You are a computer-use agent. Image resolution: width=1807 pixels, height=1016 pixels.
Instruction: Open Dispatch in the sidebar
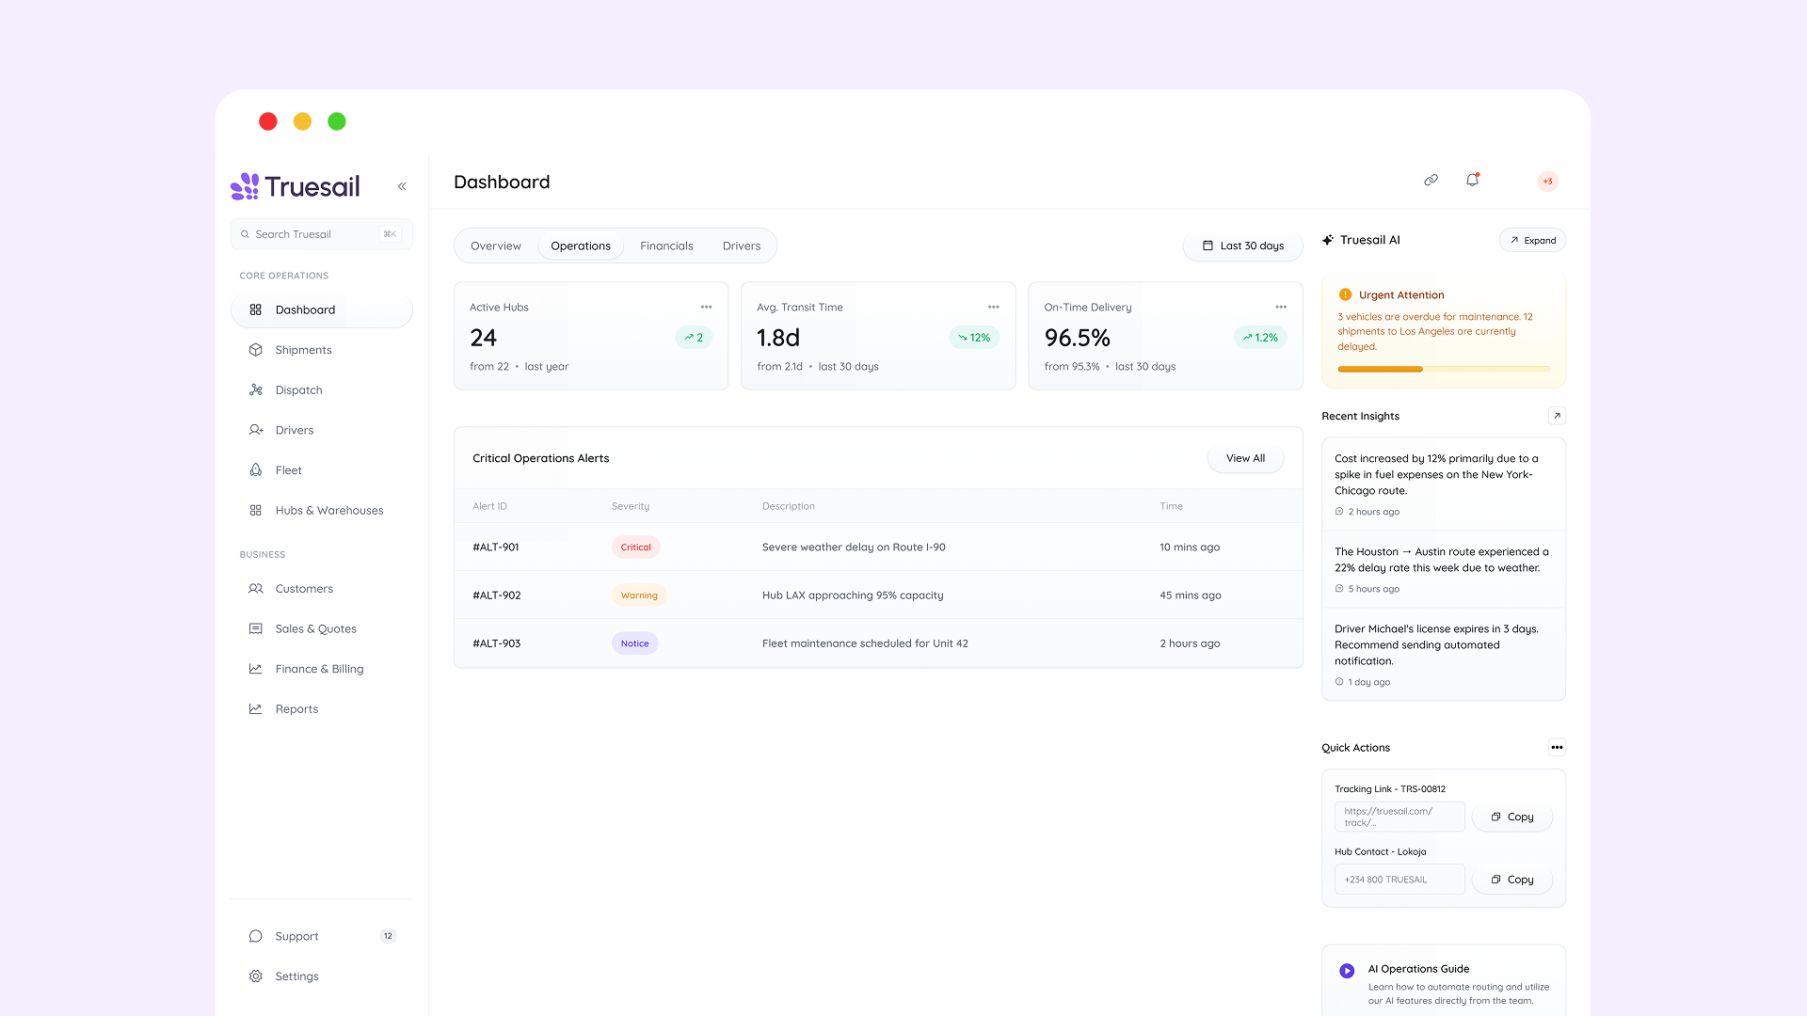click(x=321, y=390)
